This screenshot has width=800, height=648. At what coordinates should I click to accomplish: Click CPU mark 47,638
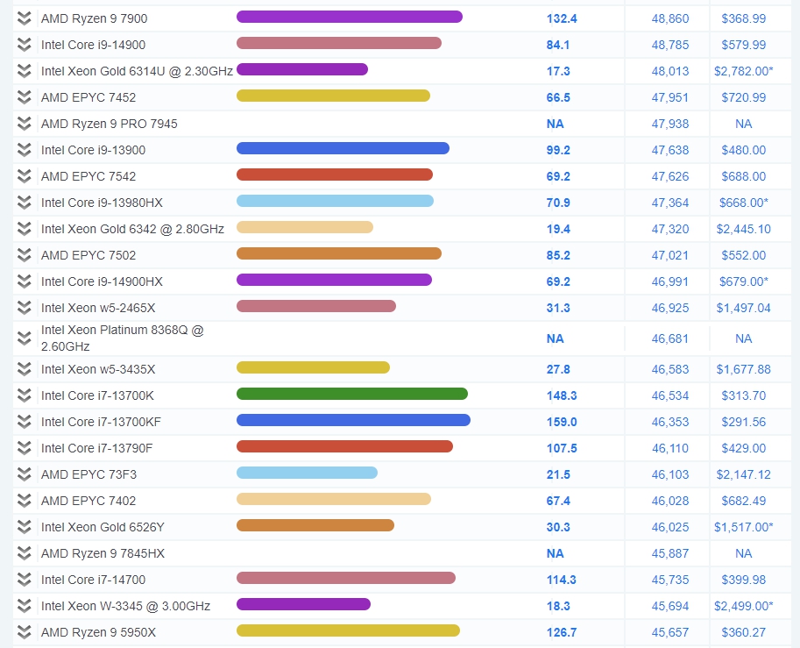click(x=670, y=150)
